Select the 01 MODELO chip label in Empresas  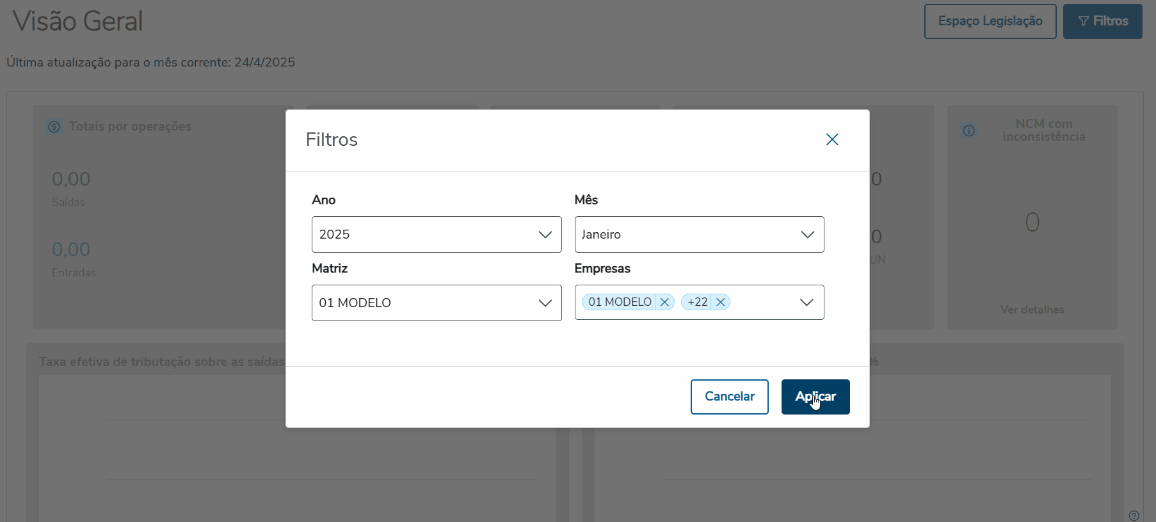tap(620, 302)
